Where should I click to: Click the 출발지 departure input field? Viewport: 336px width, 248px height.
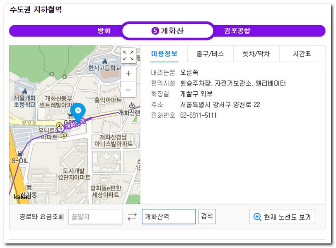pos(95,217)
